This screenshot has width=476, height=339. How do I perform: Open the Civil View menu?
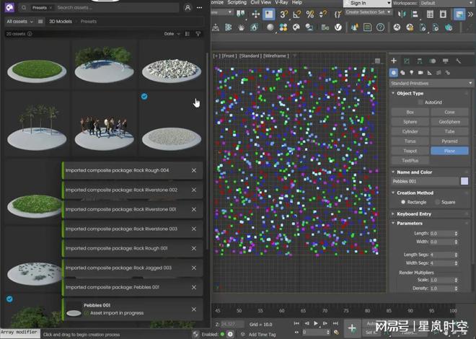point(260,3)
